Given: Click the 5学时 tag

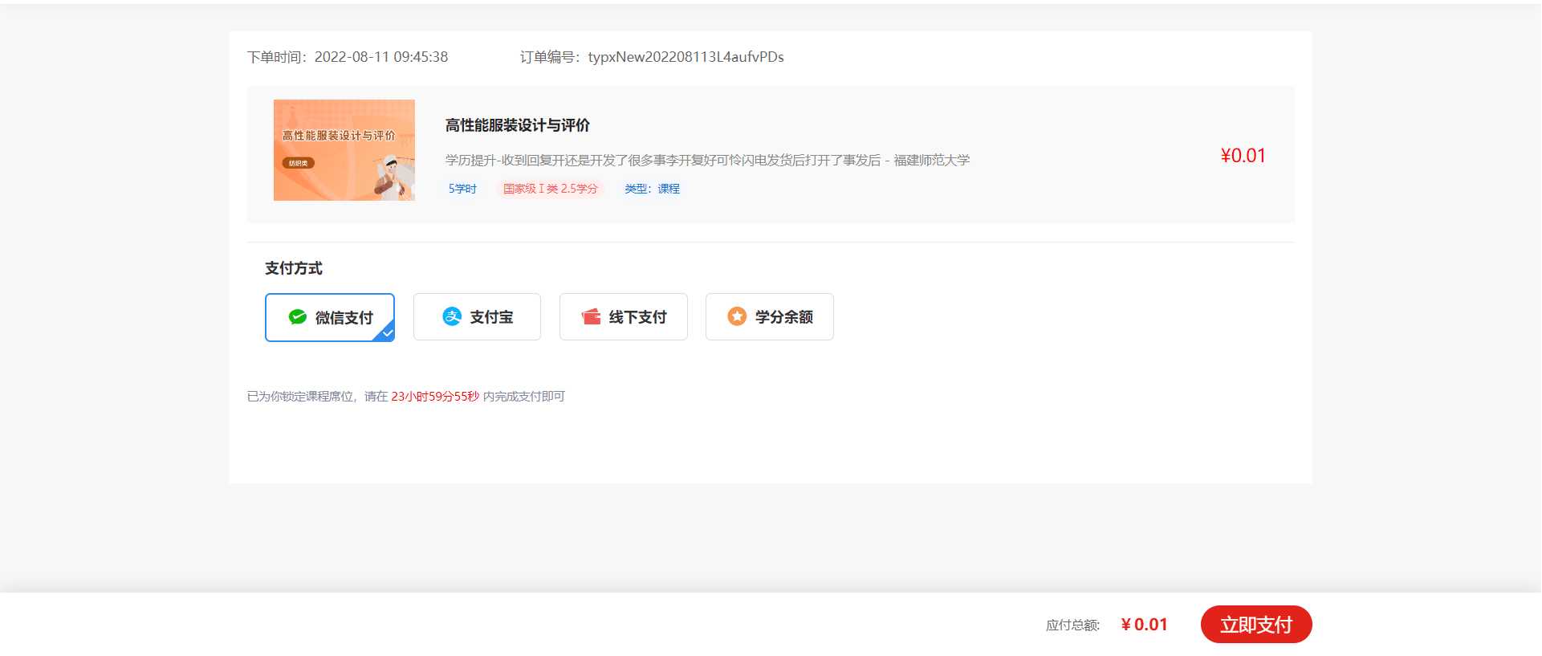Looking at the screenshot, I should [x=462, y=189].
